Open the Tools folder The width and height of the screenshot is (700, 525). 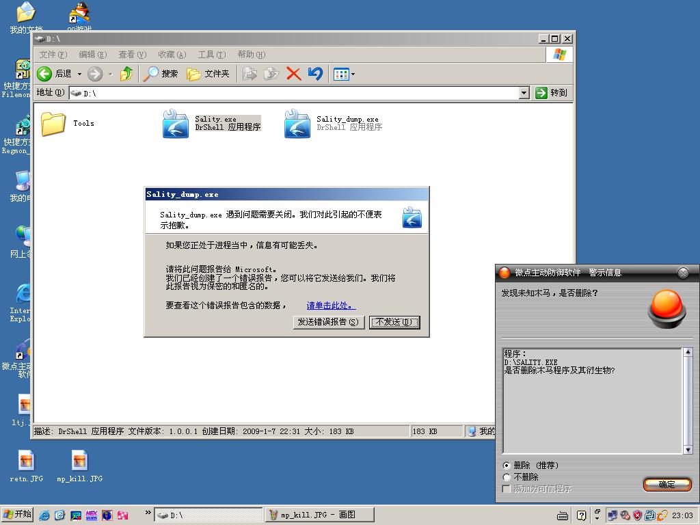pyautogui.click(x=53, y=124)
